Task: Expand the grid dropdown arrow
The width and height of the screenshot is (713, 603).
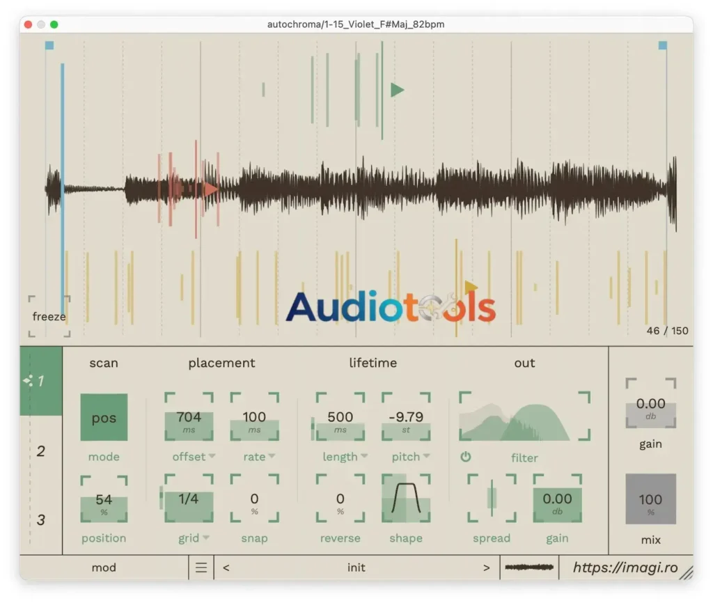Action: coord(206,538)
